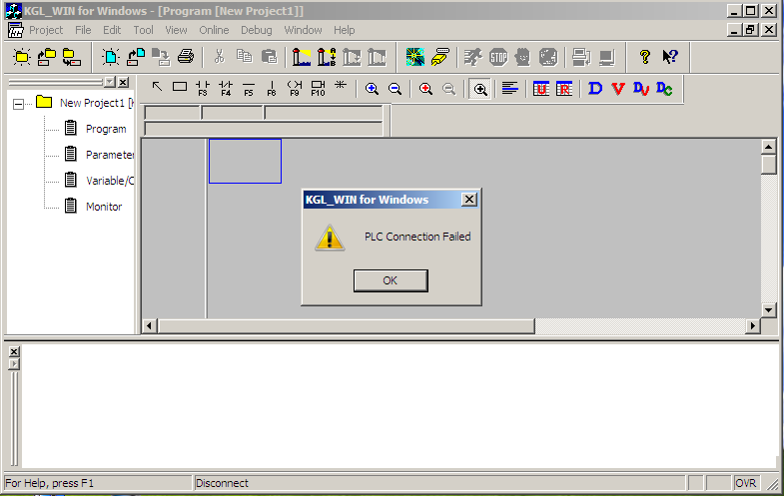Print using the printer icon
This screenshot has height=496, width=784.
tap(186, 57)
